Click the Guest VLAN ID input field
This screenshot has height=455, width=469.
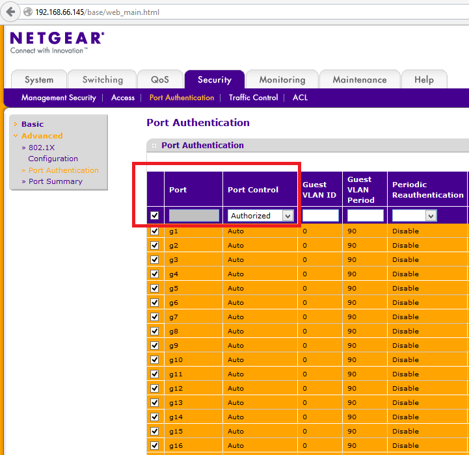point(320,216)
